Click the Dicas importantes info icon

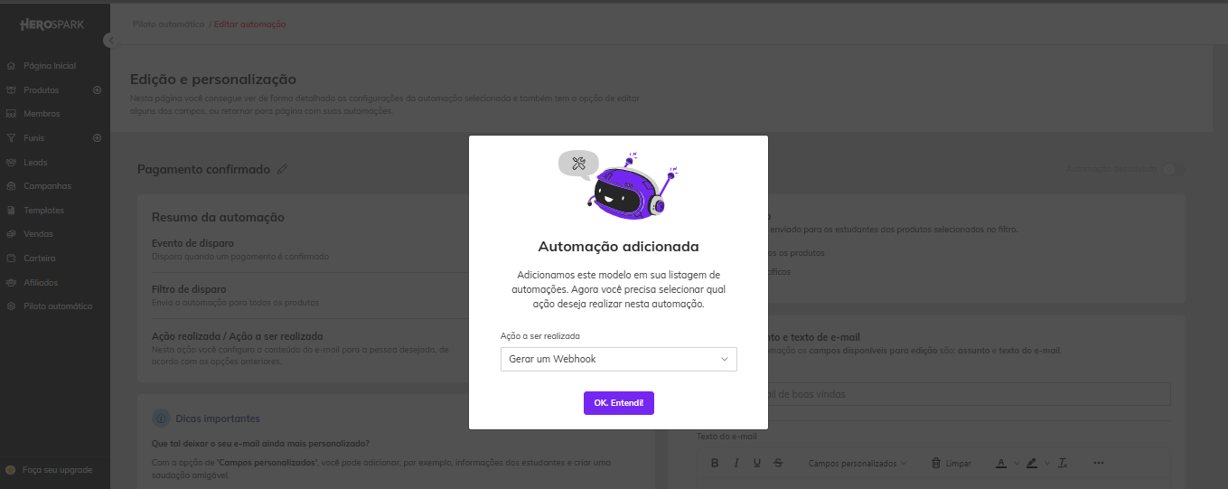tap(161, 418)
